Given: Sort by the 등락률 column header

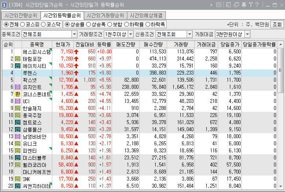Looking at the screenshot, I should [104, 44].
